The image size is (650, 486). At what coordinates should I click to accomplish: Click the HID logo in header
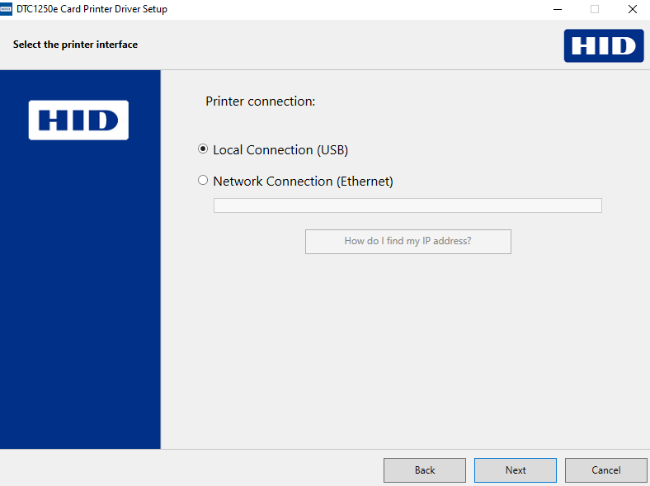pos(604,45)
